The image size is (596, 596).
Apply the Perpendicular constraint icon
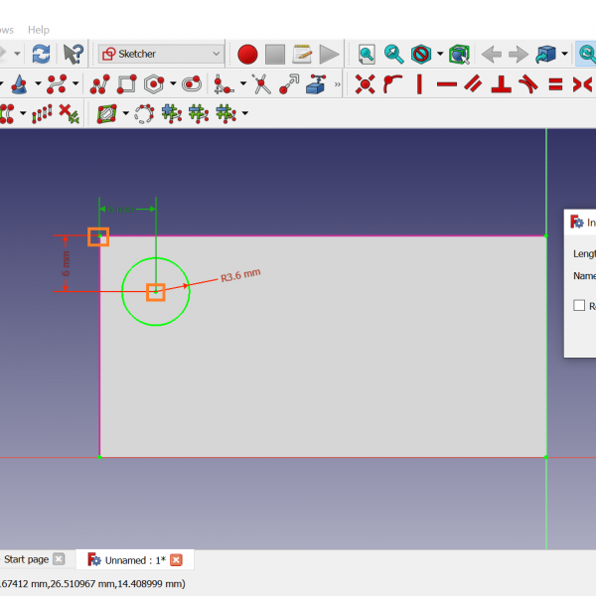[x=502, y=84]
